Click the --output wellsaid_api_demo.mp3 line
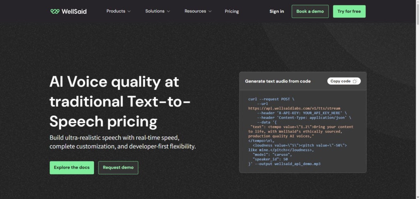Screen dimensions: 420x199 (284, 164)
